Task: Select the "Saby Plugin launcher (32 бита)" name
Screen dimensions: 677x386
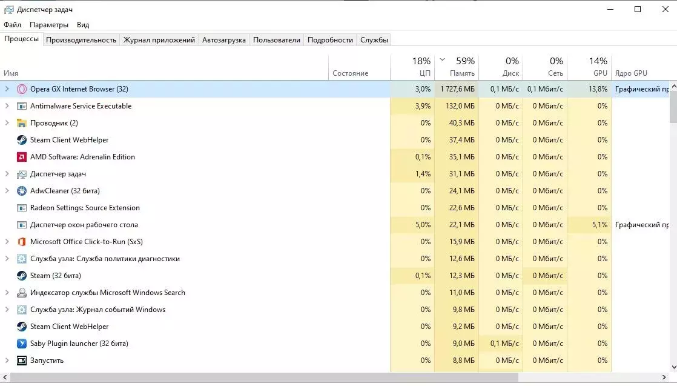Action: (x=79, y=344)
